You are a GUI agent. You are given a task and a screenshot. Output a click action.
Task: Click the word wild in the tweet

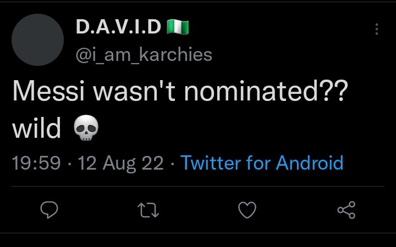(x=37, y=127)
